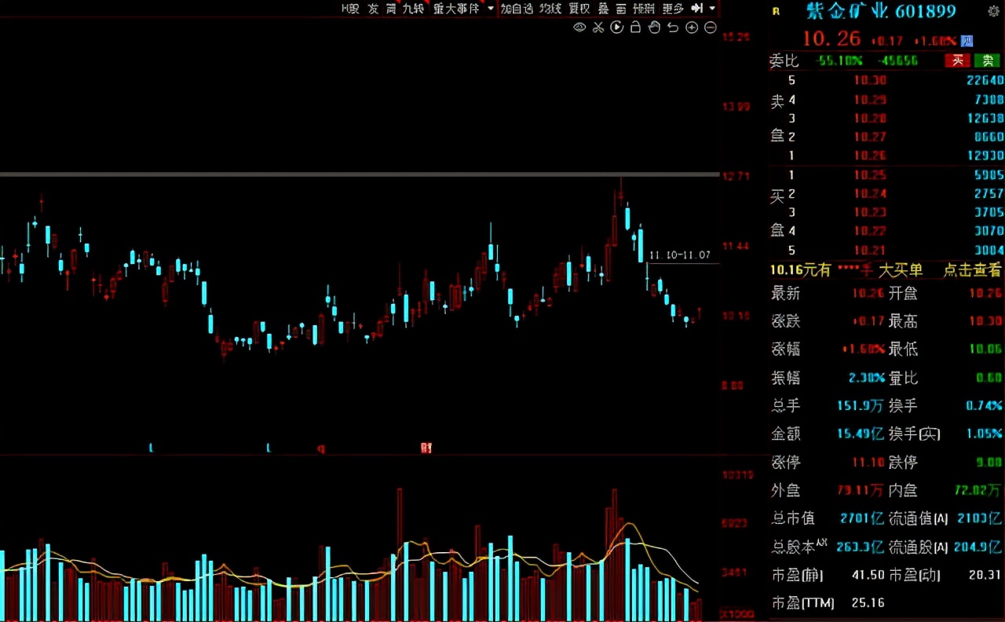Click the red event marker on timeline
The height and width of the screenshot is (622, 1005).
[x=426, y=448]
